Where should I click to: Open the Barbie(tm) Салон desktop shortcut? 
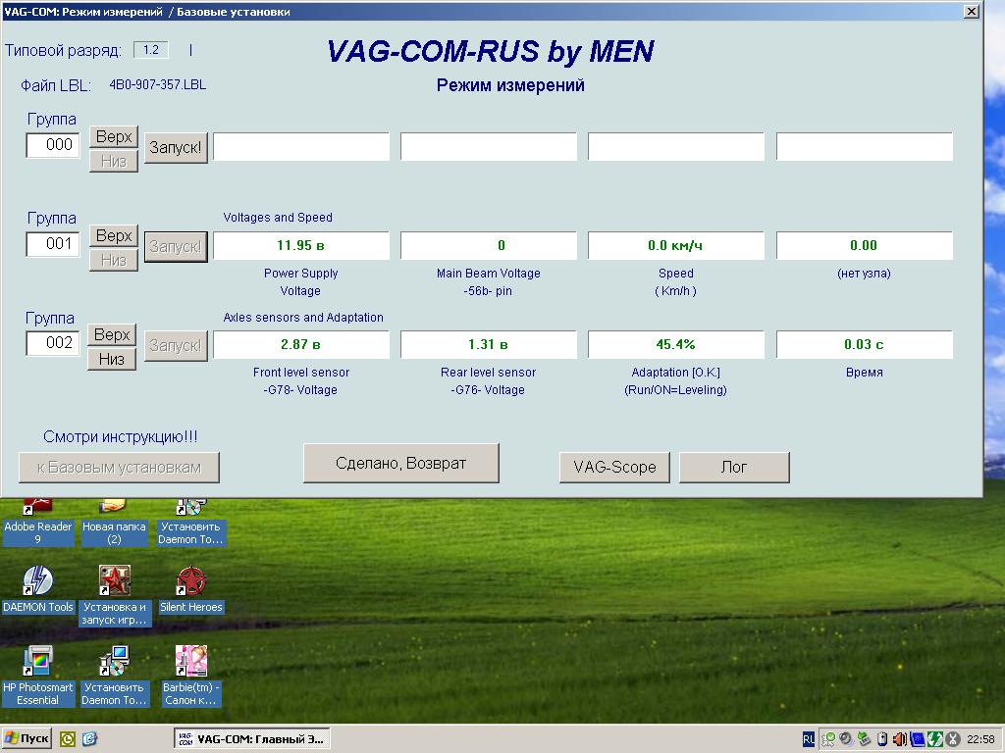[190, 663]
